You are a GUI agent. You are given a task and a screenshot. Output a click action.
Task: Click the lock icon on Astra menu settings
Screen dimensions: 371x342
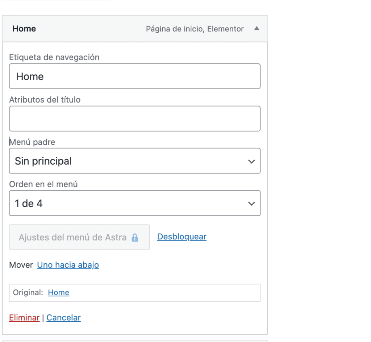pos(136,237)
